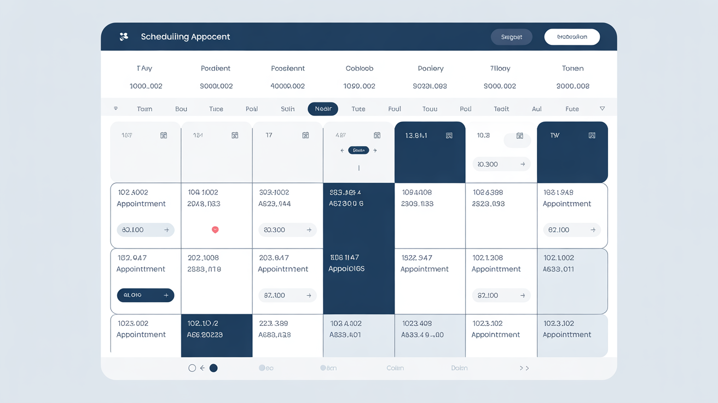Screen dimensions: 718x403
Task: Click arrow on dark 01.010 pill button
Action: 166,296
